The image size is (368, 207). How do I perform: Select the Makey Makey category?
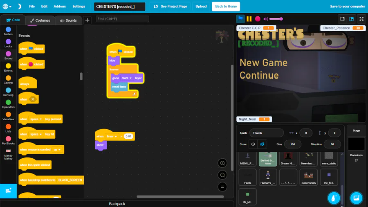(x=8, y=154)
